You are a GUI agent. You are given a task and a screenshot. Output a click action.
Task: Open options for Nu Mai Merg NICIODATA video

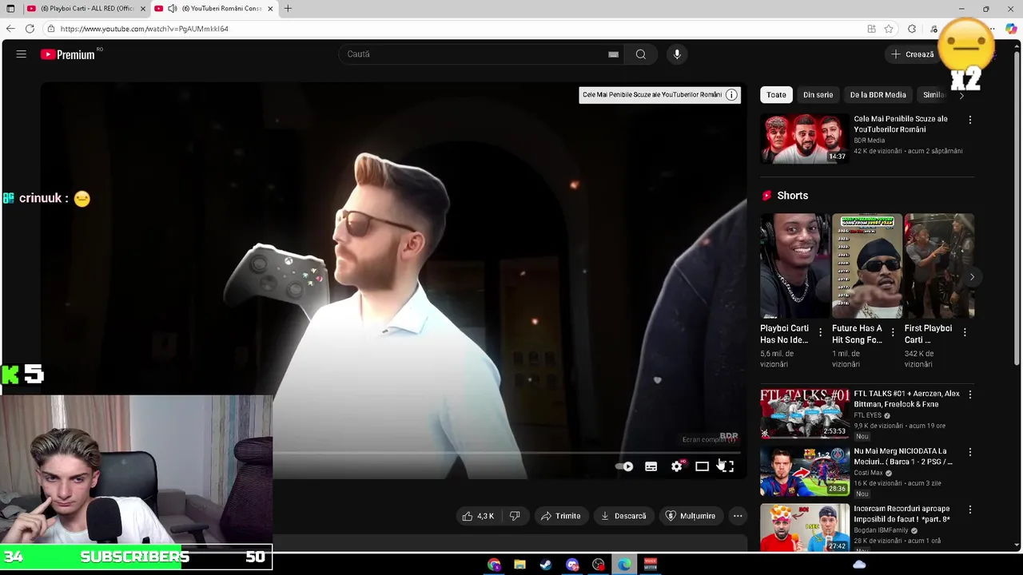(970, 452)
